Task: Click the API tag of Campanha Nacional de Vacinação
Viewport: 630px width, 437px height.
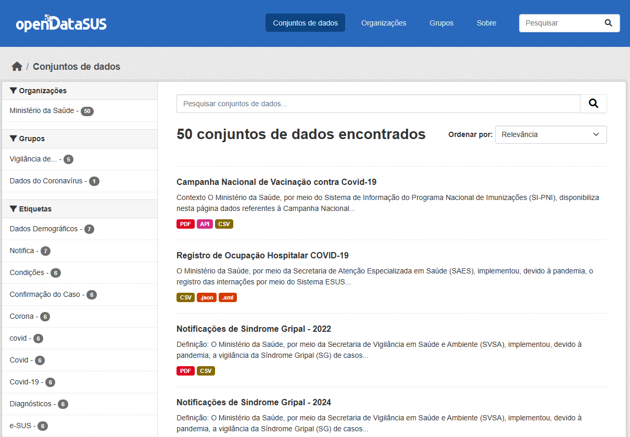Action: [205, 224]
